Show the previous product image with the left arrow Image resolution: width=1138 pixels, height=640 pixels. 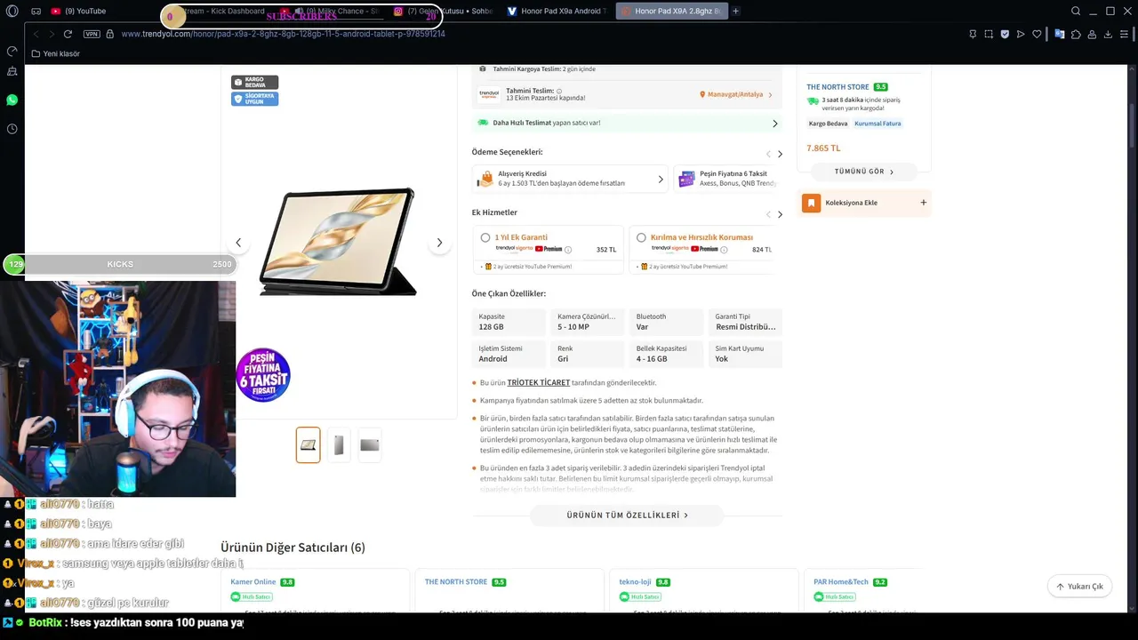(238, 243)
